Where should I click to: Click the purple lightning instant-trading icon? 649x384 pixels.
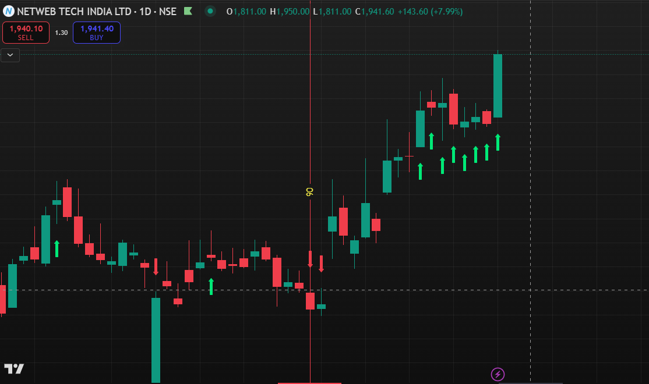pos(498,373)
